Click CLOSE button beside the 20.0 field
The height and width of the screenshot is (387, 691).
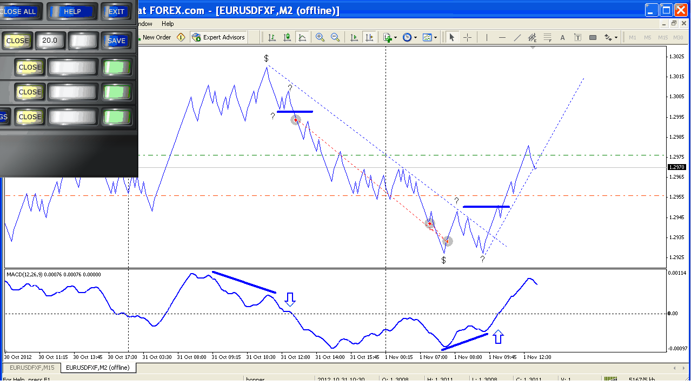point(17,40)
